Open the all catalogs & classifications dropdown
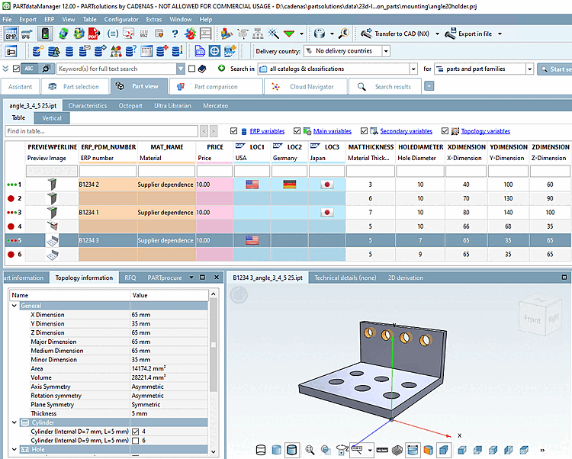572x459 pixels. [413, 69]
